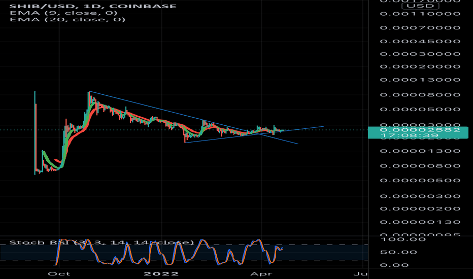Click the countdown timer 17:08:39 on price label
Screen dimensions: 473x279
pyautogui.click(x=409, y=135)
